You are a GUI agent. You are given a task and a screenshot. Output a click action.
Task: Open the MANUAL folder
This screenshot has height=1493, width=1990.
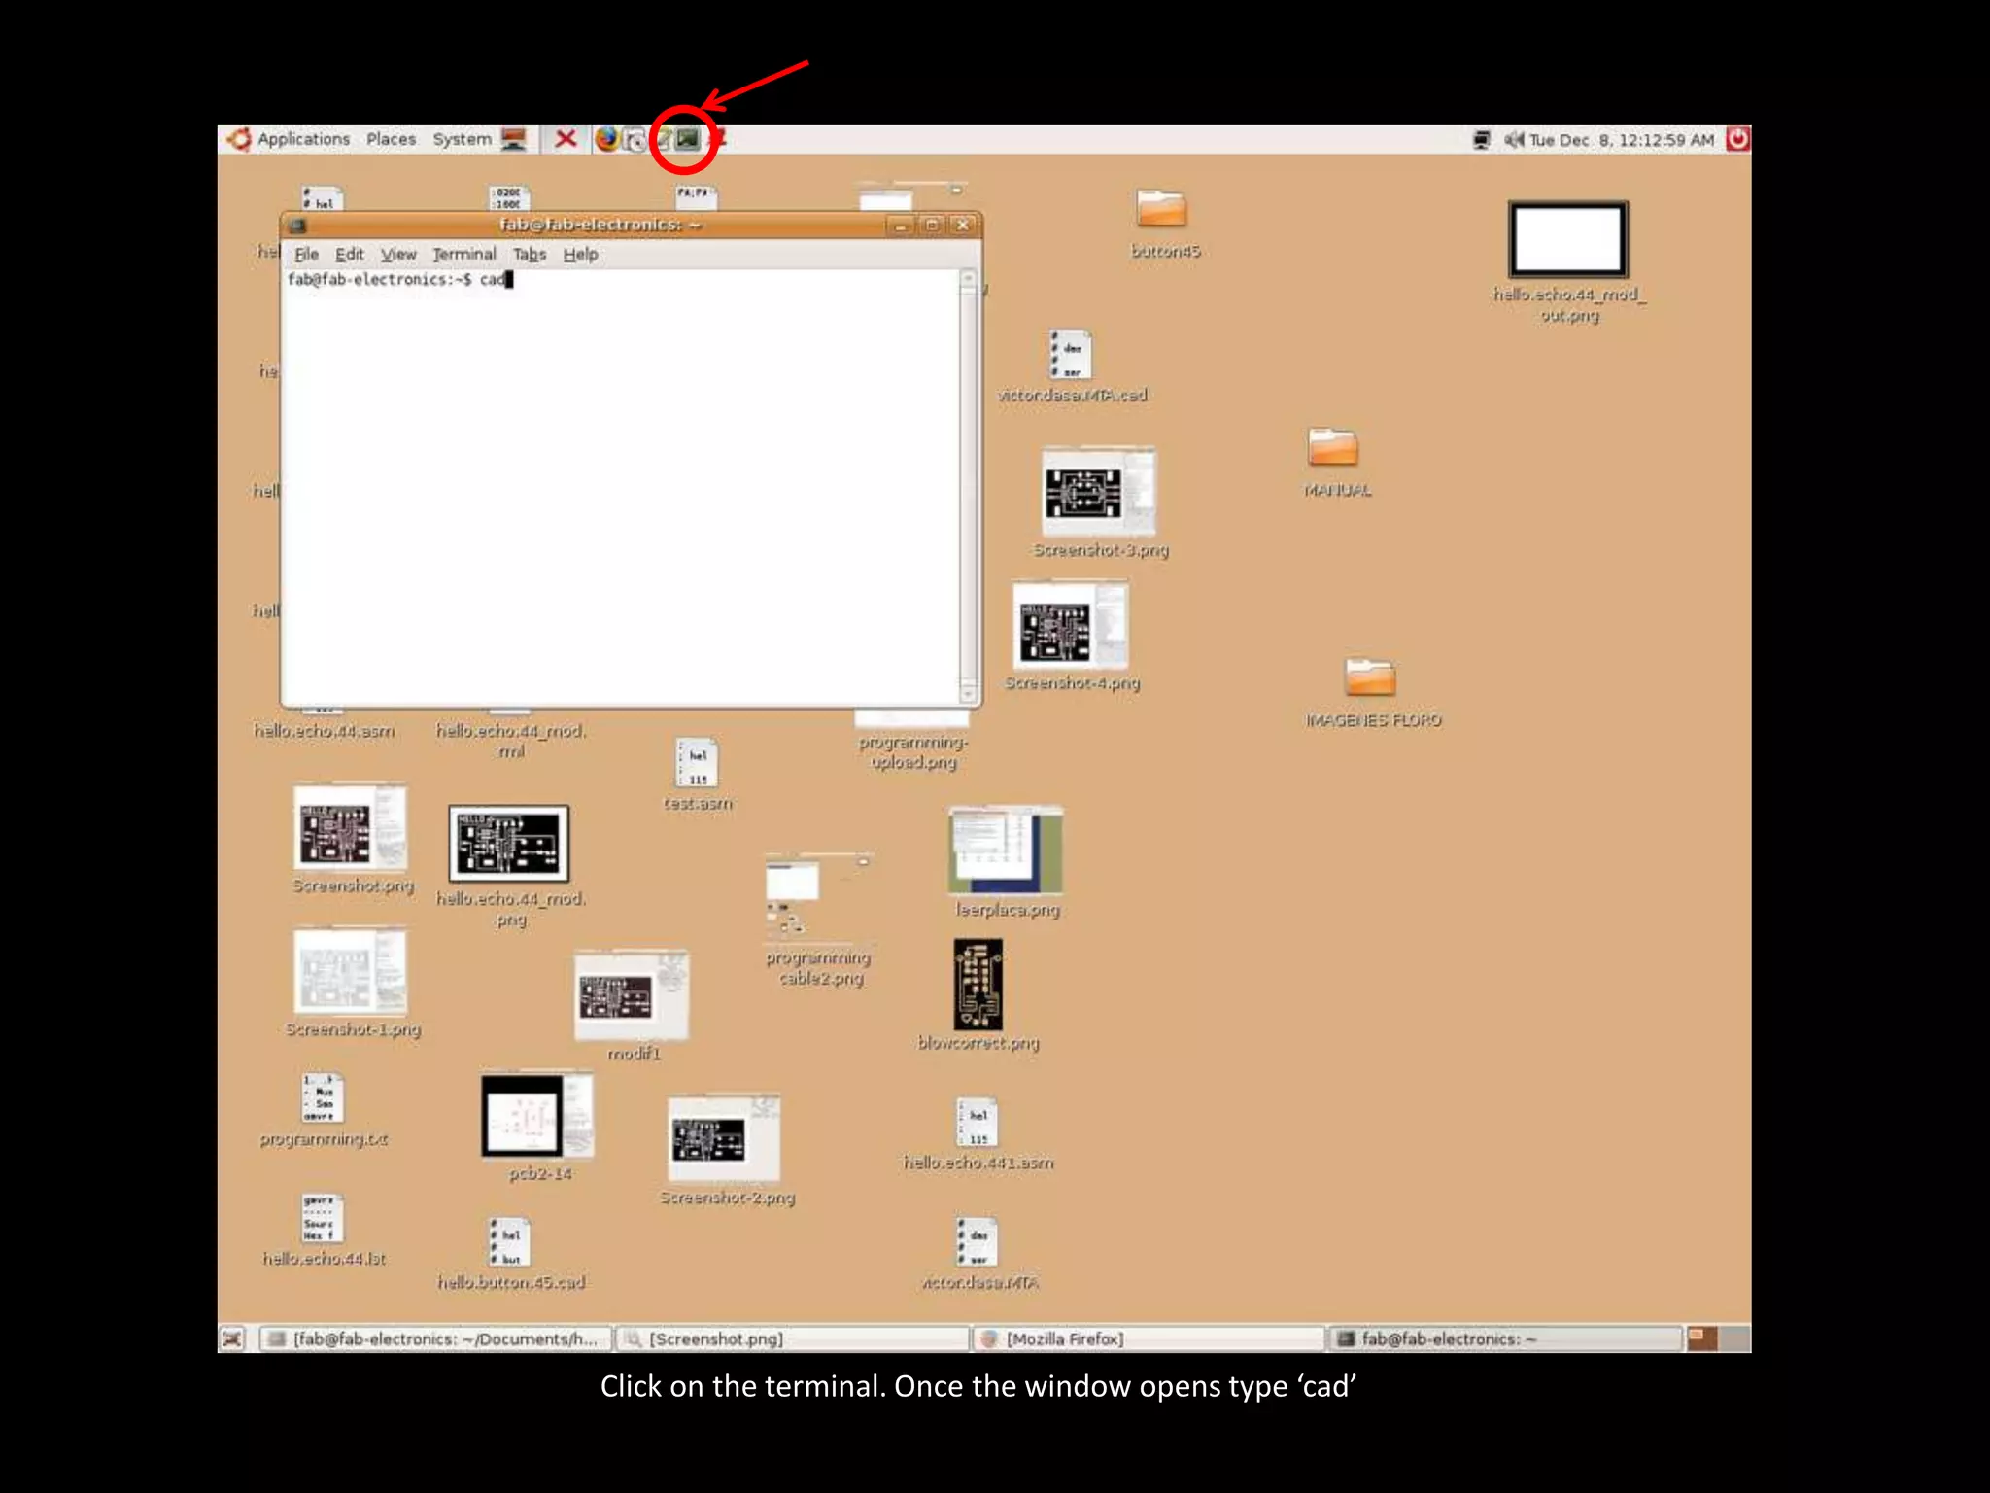1332,448
